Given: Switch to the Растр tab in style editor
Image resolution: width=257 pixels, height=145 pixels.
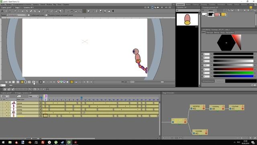Looking at the screenshot, I should point(222,33).
